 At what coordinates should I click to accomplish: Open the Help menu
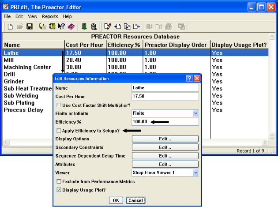[x=67, y=16]
